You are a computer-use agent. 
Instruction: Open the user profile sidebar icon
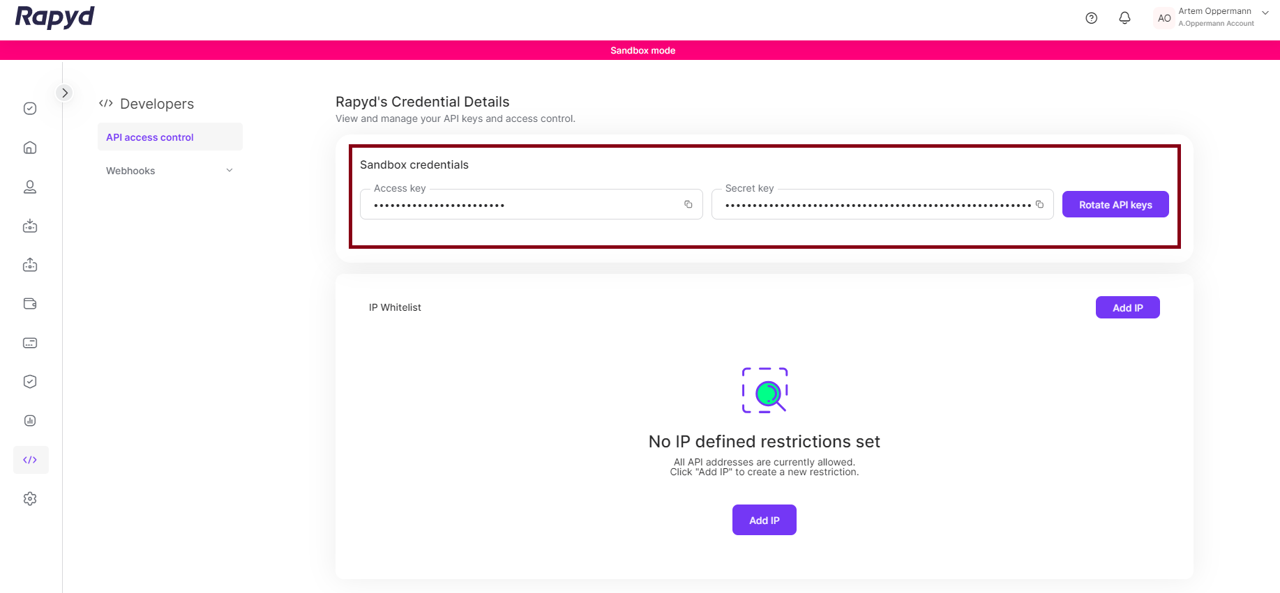click(30, 187)
